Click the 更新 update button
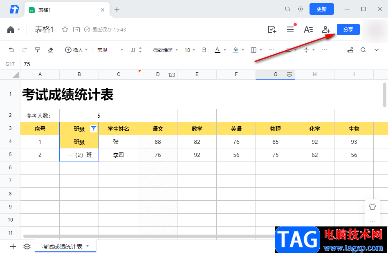This screenshot has height=253, width=388. pos(322,9)
